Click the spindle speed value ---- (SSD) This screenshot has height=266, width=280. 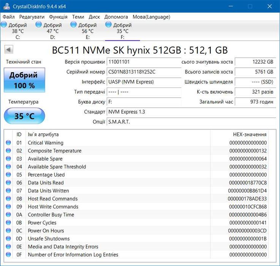[x=255, y=82]
